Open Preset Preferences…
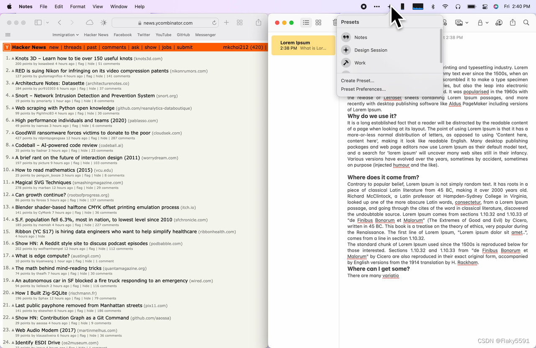Image resolution: width=536 pixels, height=348 pixels. click(x=363, y=89)
